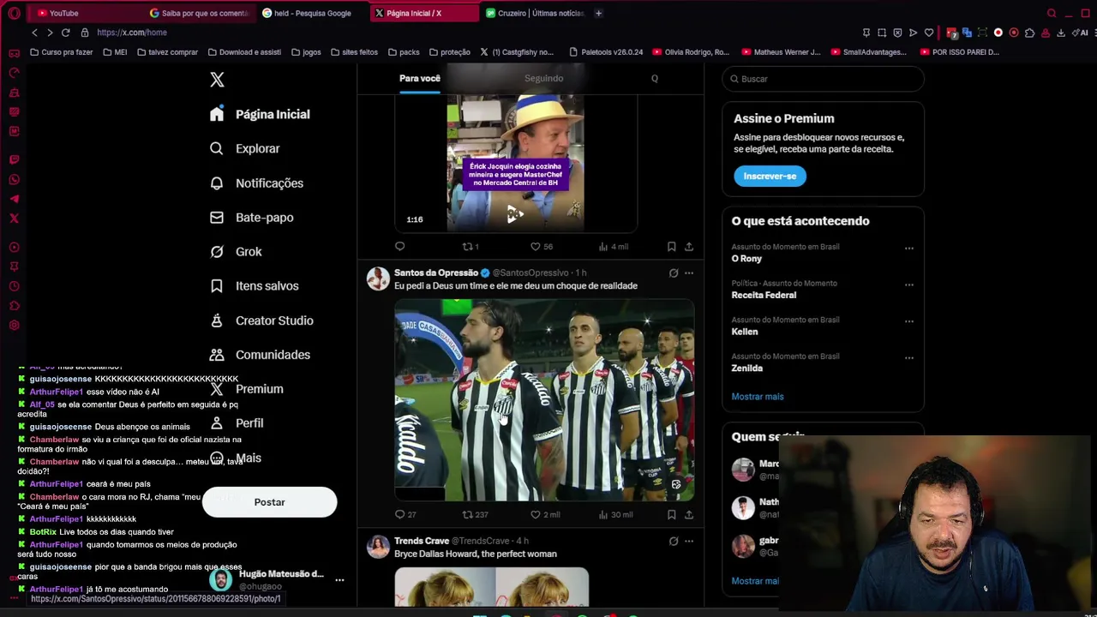1097x617 pixels.
Task: Open Creator Studio in the X navigation
Action: point(262,320)
